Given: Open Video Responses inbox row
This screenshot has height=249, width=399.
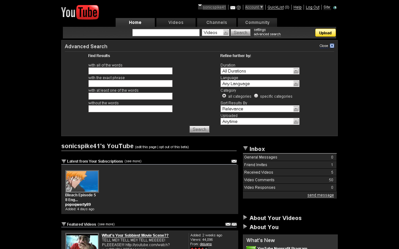Looking at the screenshot, I should 290,188.
